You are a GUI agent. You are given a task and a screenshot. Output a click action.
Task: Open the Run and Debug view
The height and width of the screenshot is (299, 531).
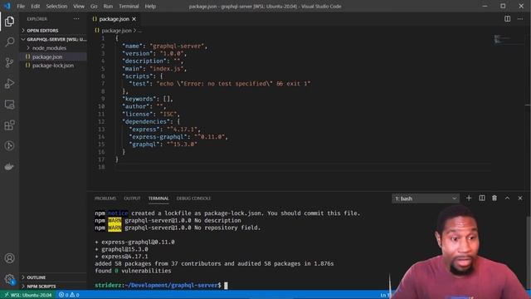pos(9,83)
